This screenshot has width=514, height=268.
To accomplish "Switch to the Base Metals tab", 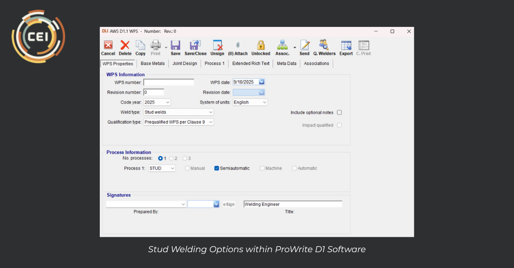I will (x=152, y=64).
